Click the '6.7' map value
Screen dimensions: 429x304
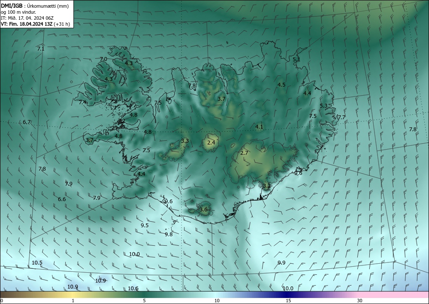[x=27, y=122]
